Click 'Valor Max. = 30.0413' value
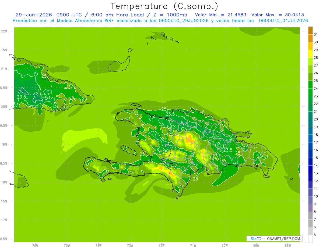The width and height of the screenshot is (323, 249). [278, 15]
